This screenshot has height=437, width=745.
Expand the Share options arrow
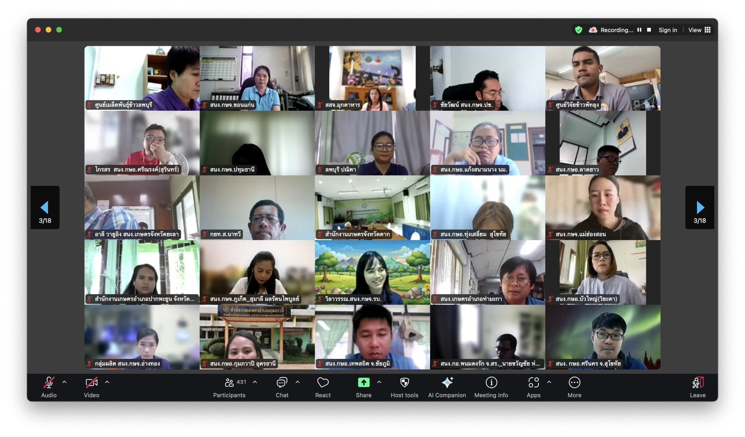tap(379, 382)
